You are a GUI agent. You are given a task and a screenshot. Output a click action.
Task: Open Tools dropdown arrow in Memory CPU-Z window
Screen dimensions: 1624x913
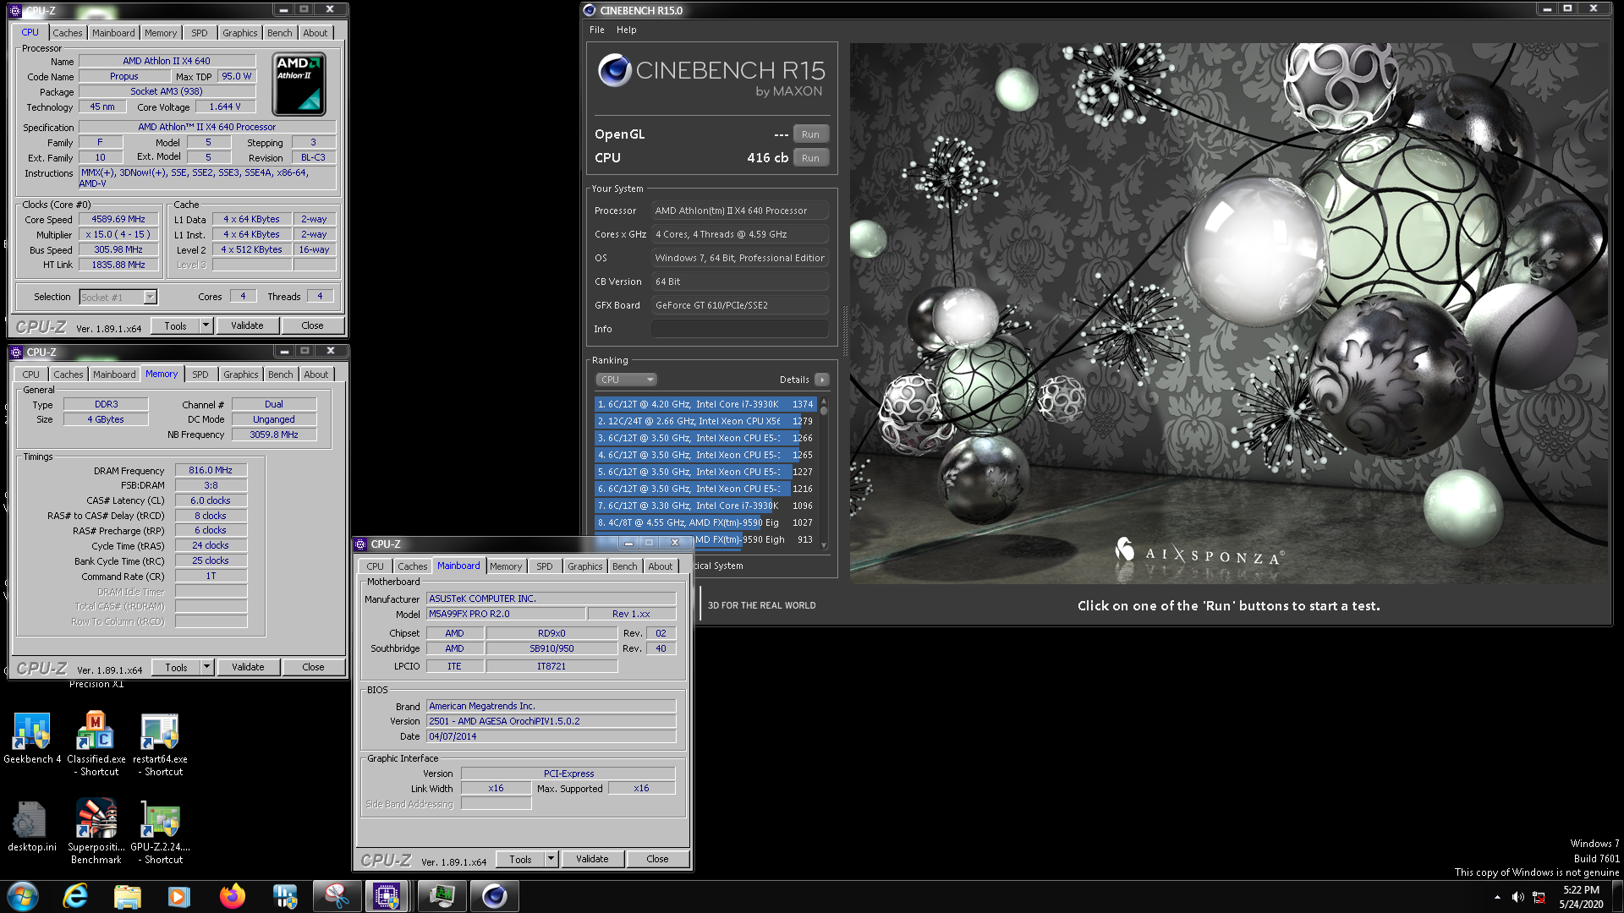206,667
